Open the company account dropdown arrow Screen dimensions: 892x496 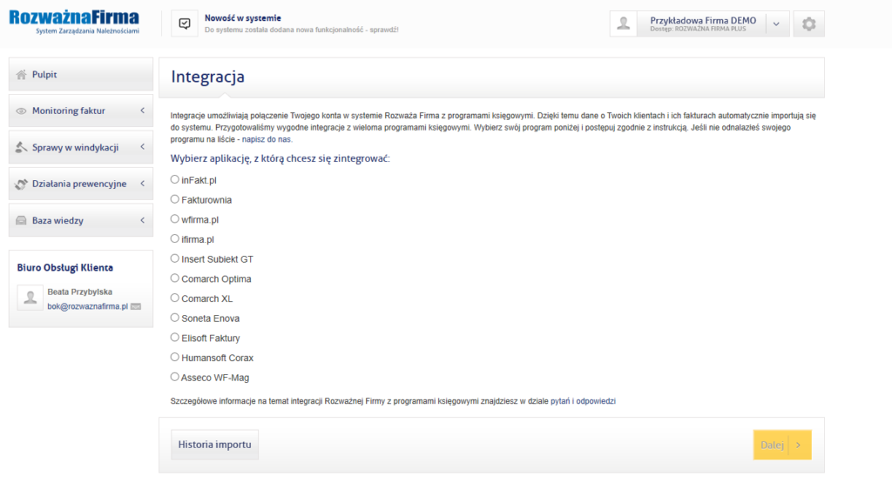tap(776, 23)
